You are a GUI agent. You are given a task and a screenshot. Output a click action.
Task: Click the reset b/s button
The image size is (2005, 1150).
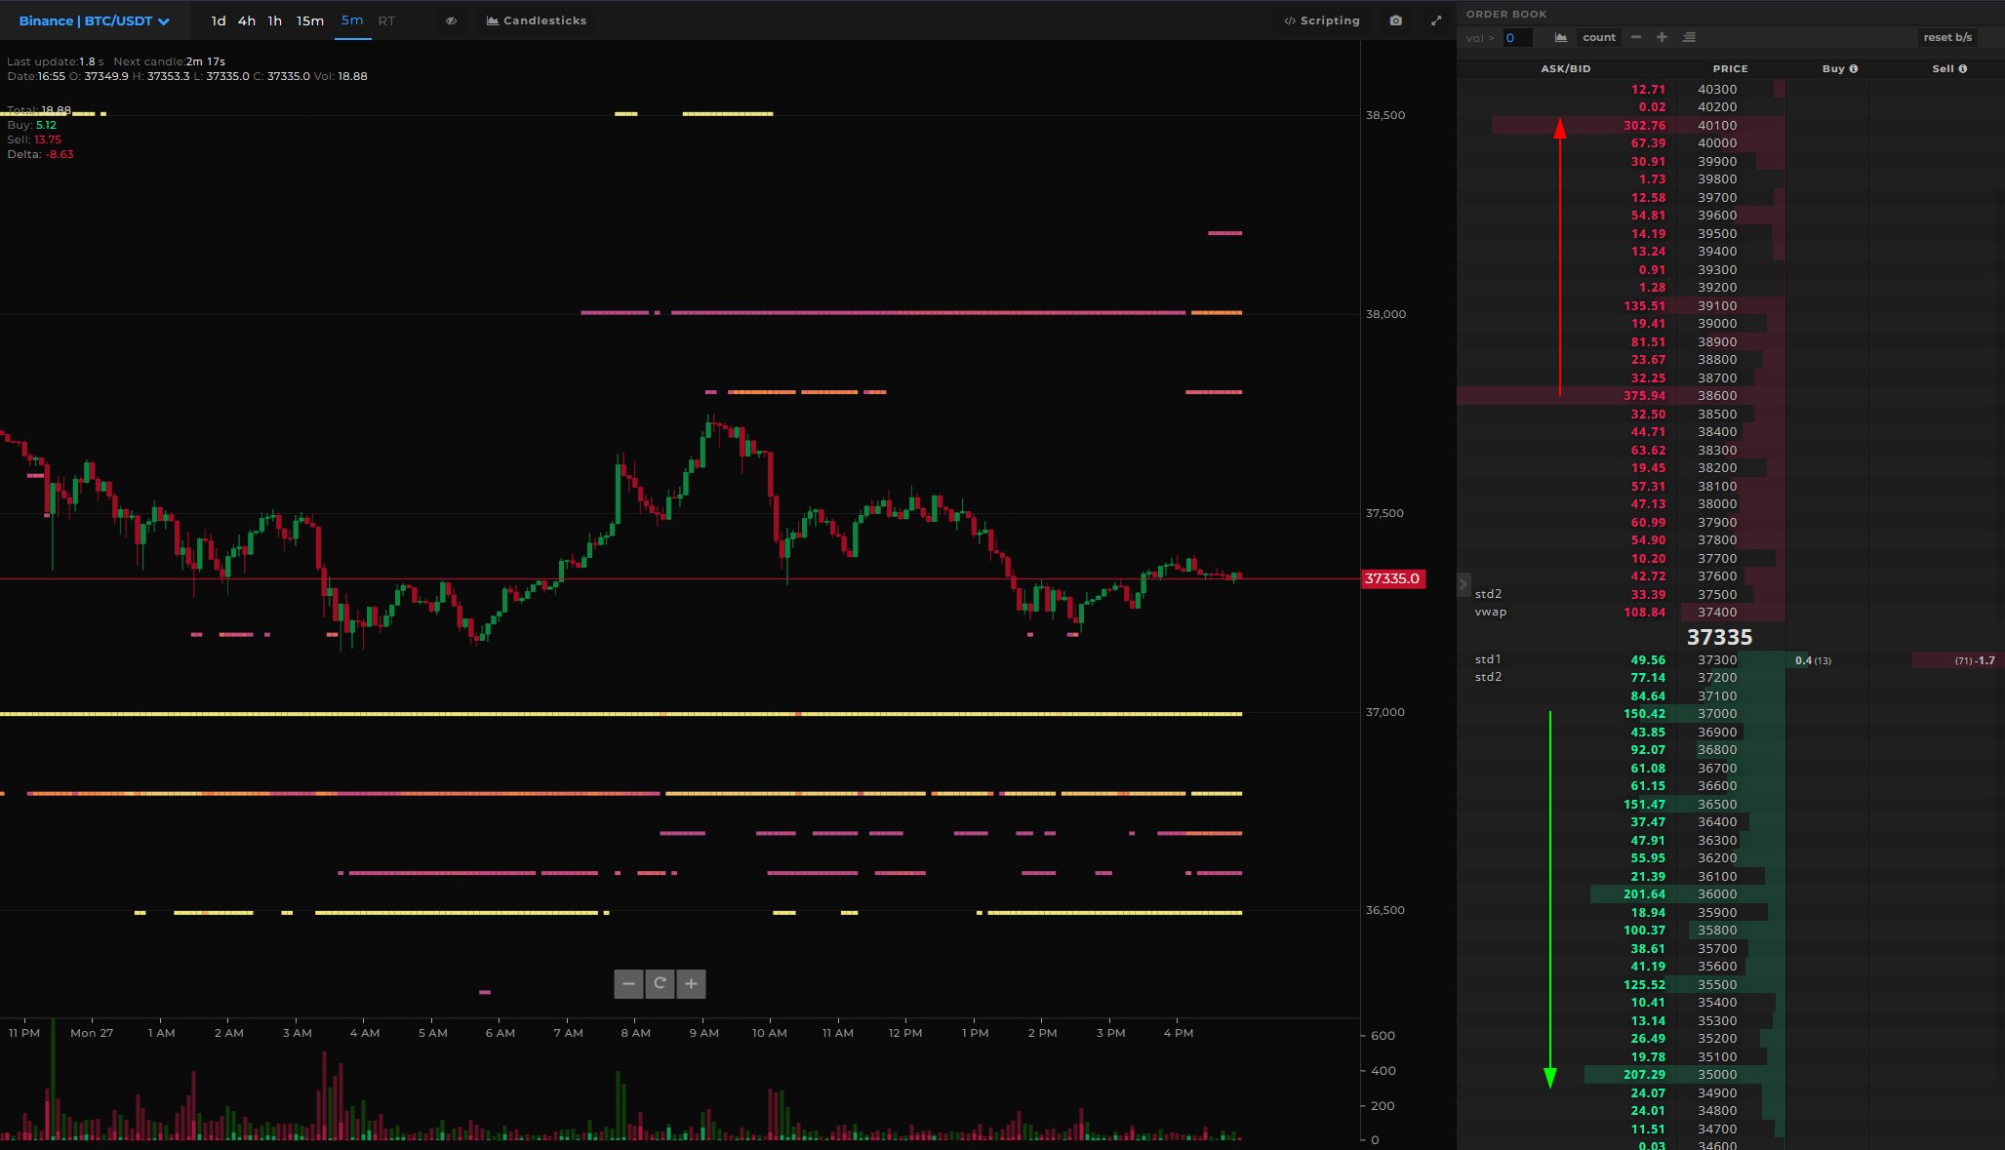click(x=1947, y=37)
